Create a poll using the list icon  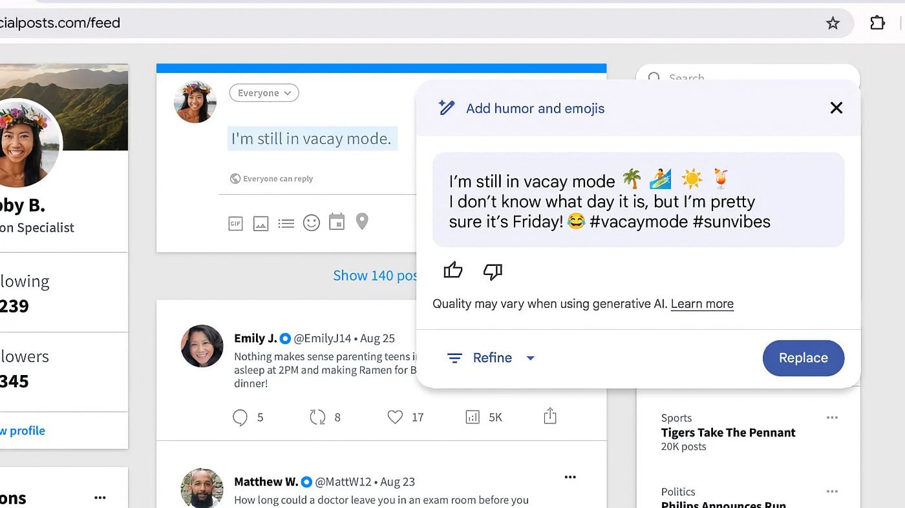[x=286, y=224]
